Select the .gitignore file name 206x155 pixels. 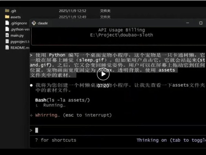tap(19, 23)
